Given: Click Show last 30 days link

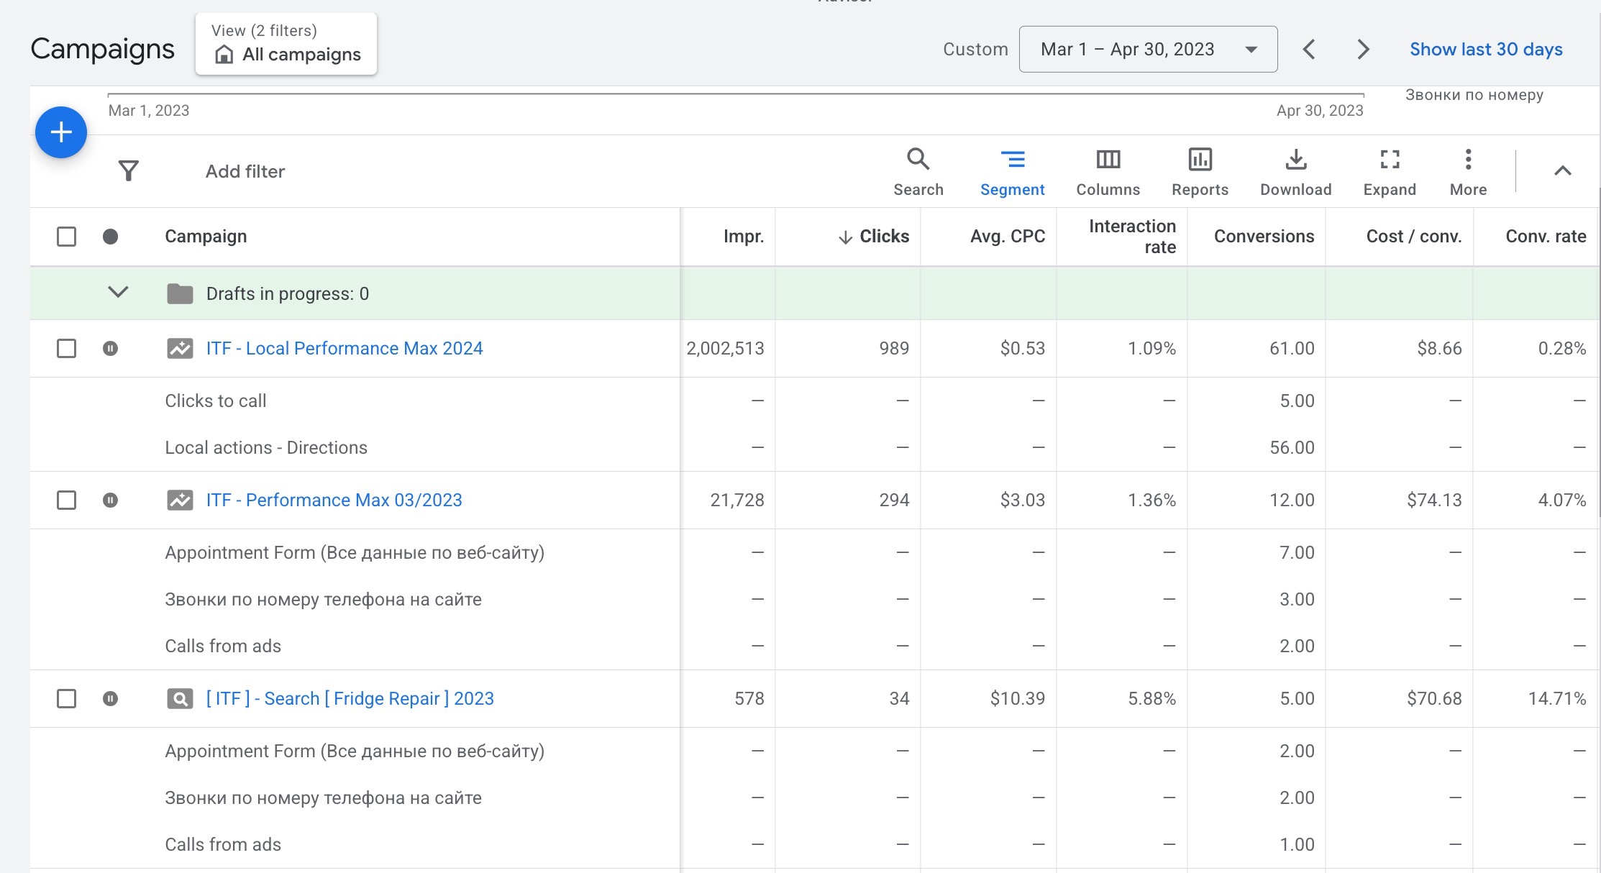Looking at the screenshot, I should click(x=1486, y=50).
